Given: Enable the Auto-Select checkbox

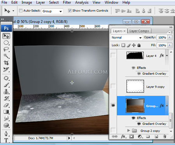Looking at the screenshot, I should coord(21,10).
